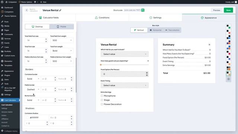Viewport: 238px width, 134px height.
Task: Select Vertical box style
Action: pyautogui.click(x=139, y=30)
